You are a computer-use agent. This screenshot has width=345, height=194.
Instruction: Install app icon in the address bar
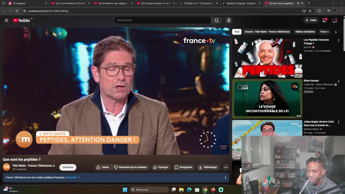point(304,11)
